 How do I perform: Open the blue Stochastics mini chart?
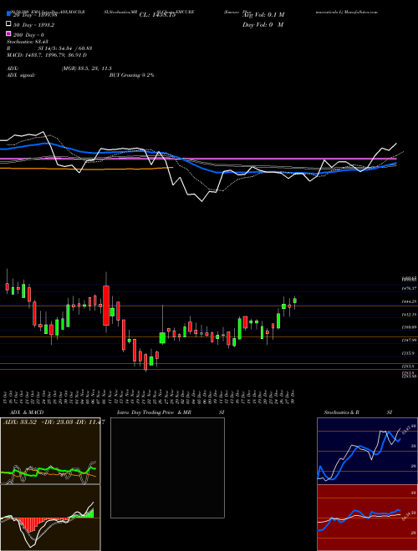367,451
